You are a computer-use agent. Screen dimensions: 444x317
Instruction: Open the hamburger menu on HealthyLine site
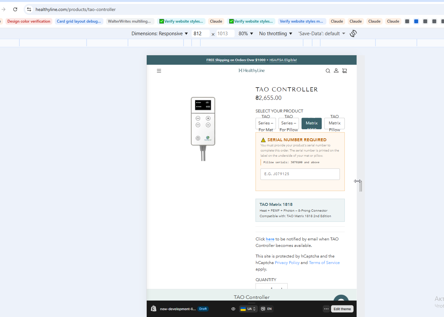(159, 71)
